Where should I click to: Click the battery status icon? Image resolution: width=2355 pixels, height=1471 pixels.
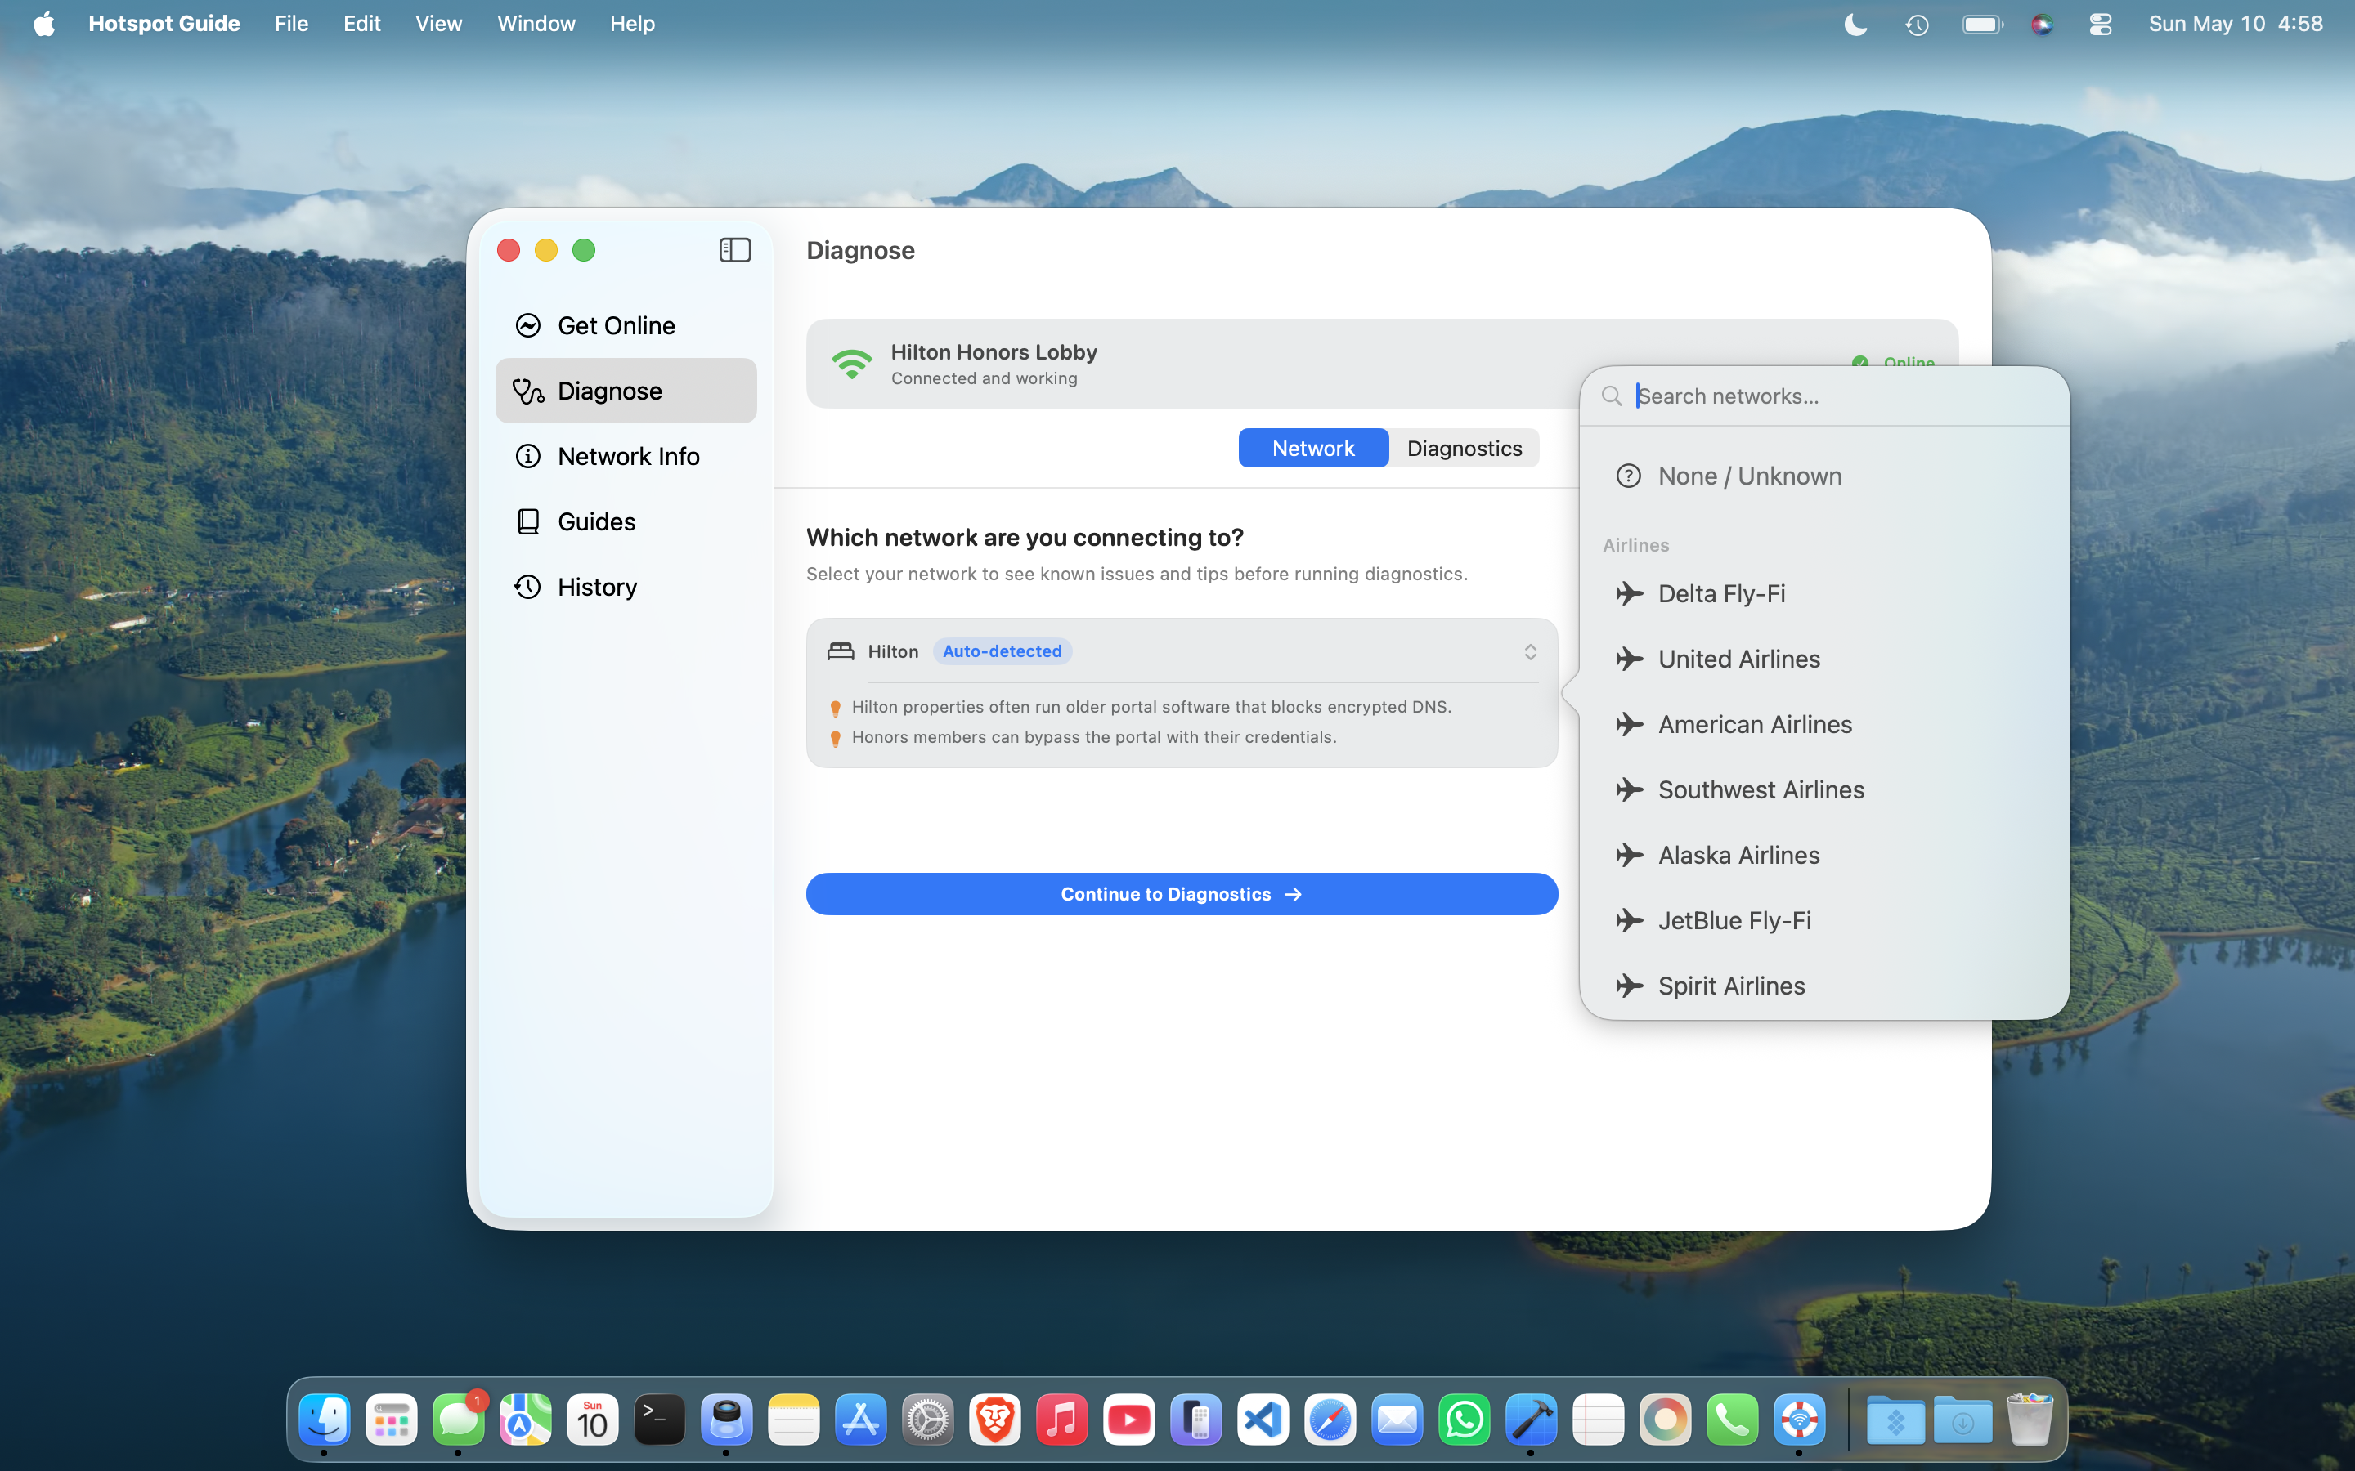[1982, 25]
